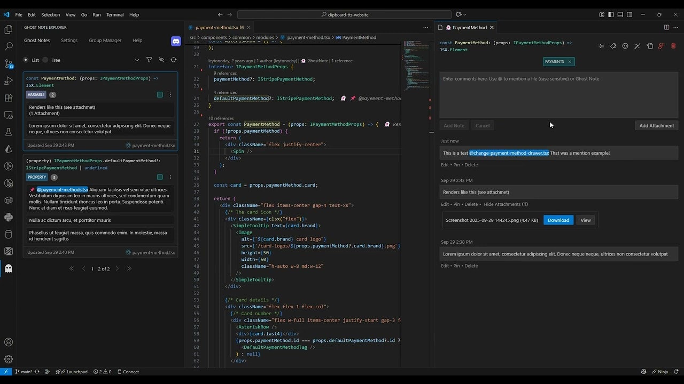Image resolution: width=684 pixels, height=384 pixels.
Task: Toggle the hidden-eye visibility icon
Action: click(161, 60)
